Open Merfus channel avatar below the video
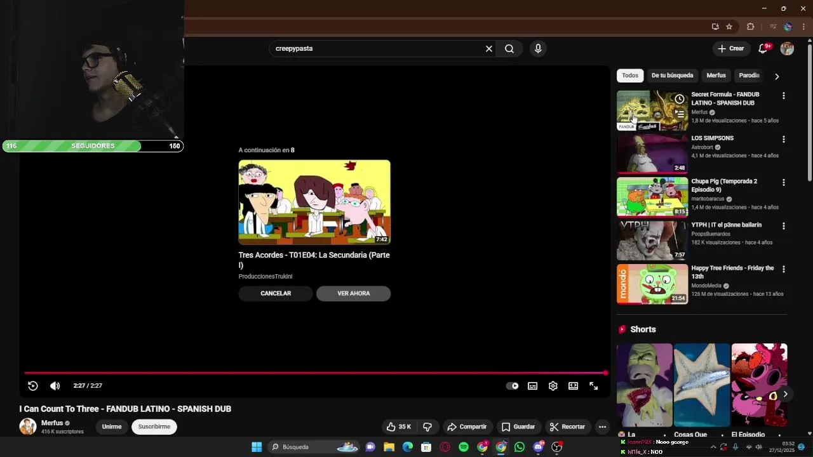This screenshot has height=457, width=813. [x=28, y=427]
